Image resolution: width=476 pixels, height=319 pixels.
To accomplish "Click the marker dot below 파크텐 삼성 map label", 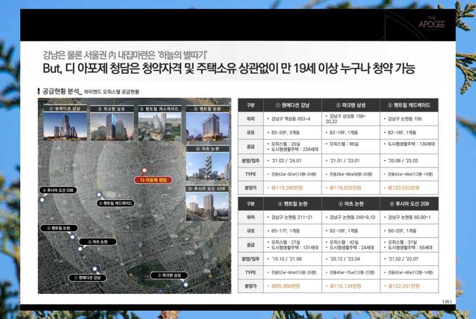I will click(186, 284).
